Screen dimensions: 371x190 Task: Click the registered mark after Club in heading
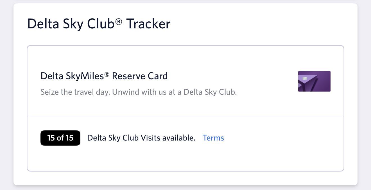click(119, 21)
